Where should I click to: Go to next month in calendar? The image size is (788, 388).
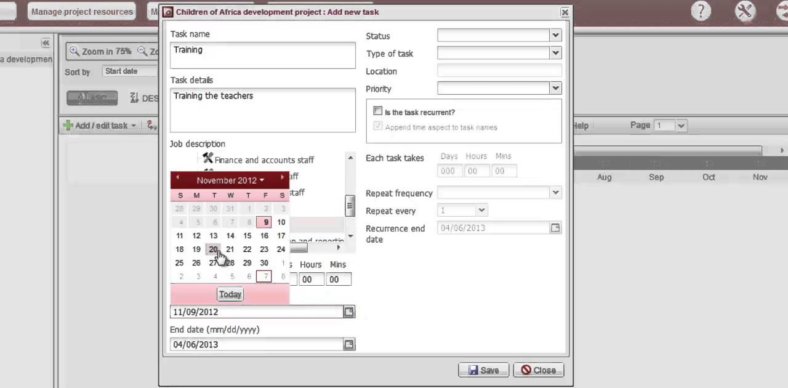[x=282, y=177]
